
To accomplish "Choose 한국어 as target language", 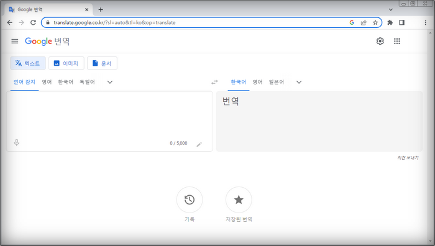I will click(x=238, y=82).
